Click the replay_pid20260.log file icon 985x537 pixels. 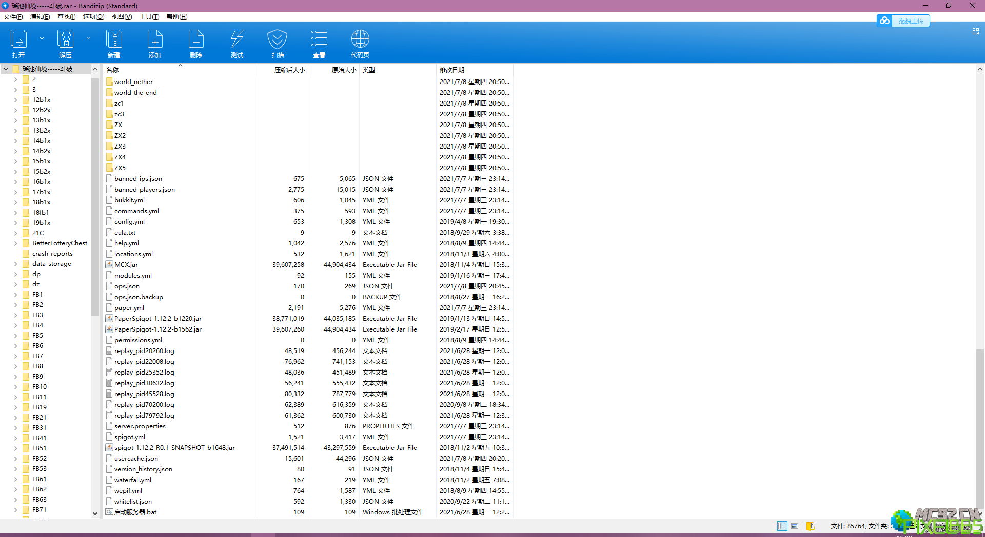point(109,351)
